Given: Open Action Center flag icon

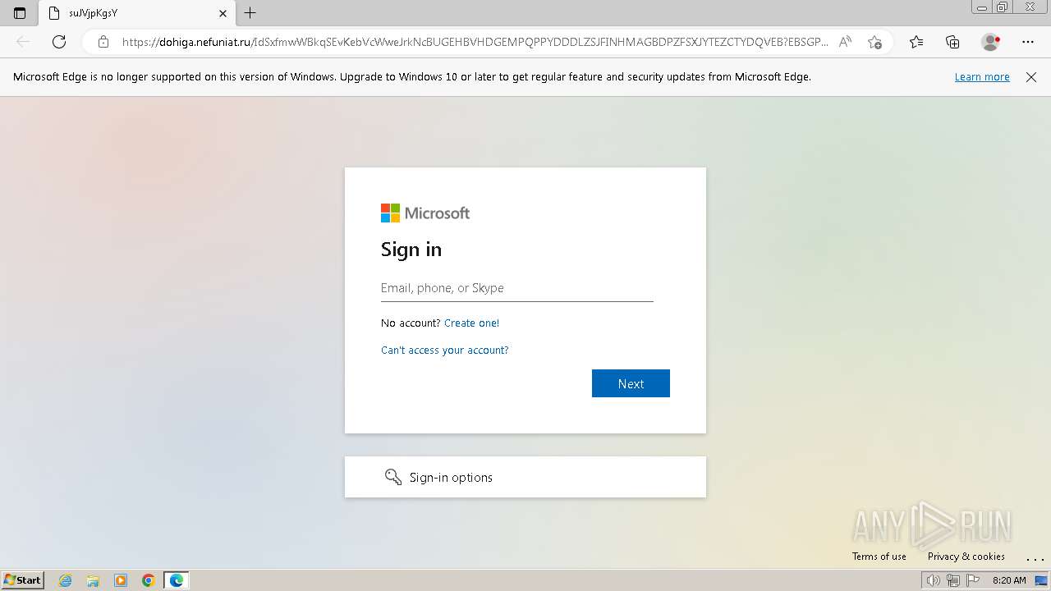Looking at the screenshot, I should (973, 580).
